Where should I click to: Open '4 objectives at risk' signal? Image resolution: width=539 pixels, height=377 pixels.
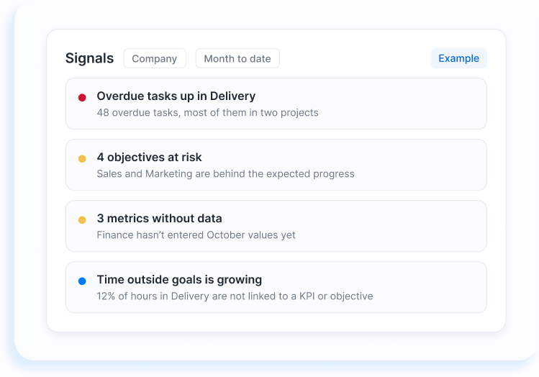click(x=276, y=165)
